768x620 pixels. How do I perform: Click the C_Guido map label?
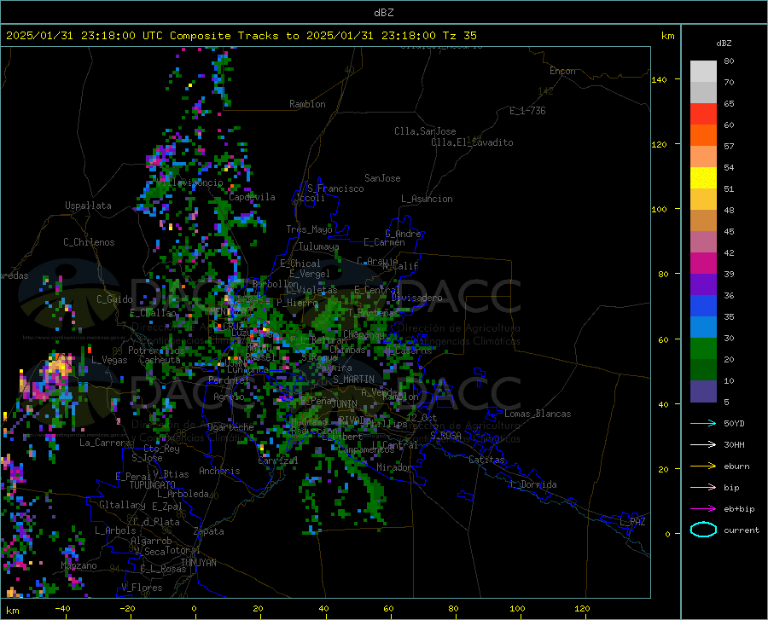114,299
